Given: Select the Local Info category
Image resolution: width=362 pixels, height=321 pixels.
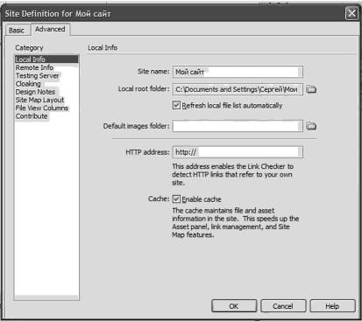Looking at the screenshot, I should point(46,59).
